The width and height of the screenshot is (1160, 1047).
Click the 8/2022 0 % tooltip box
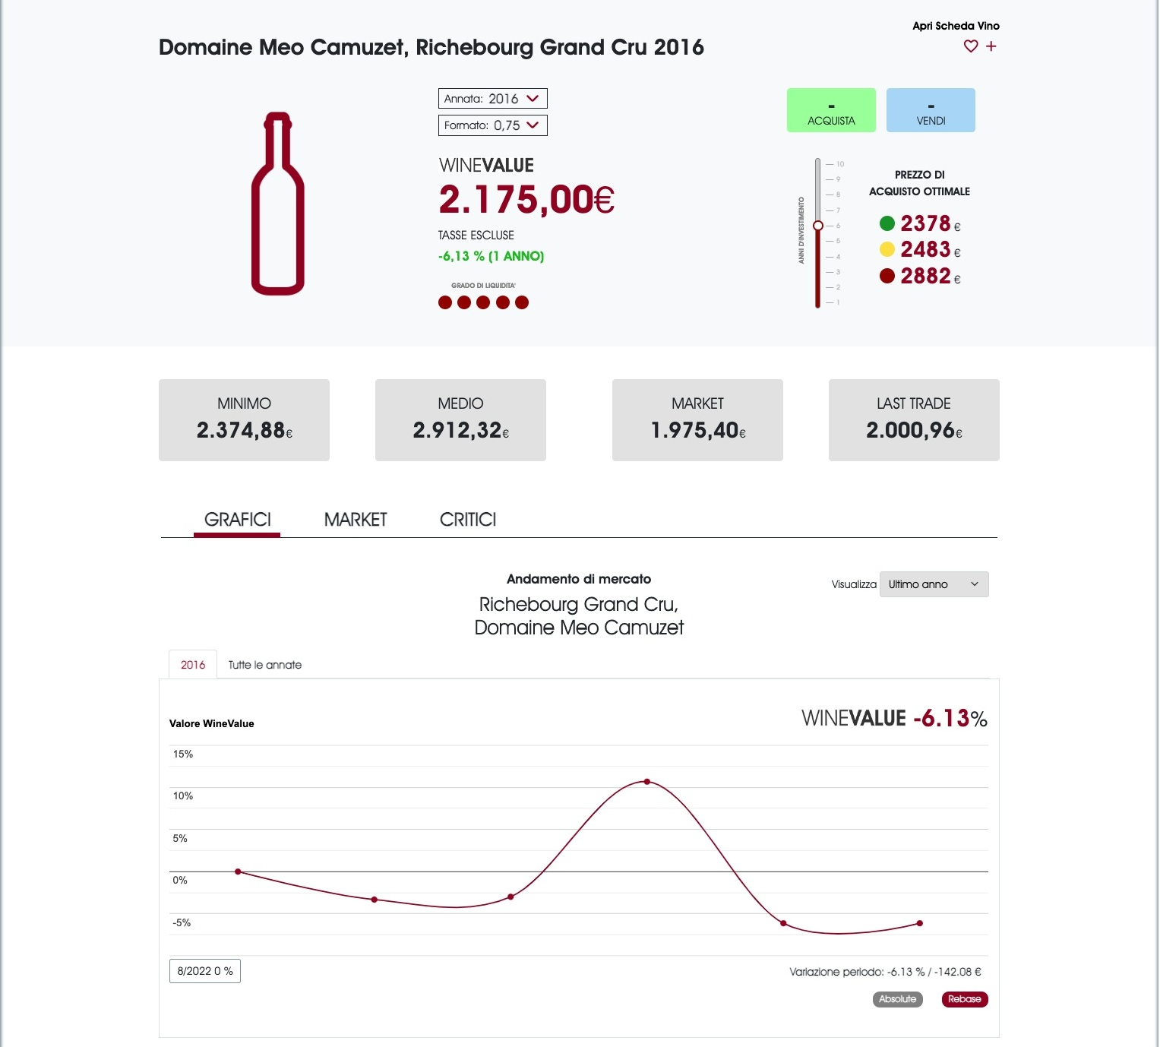coord(205,971)
